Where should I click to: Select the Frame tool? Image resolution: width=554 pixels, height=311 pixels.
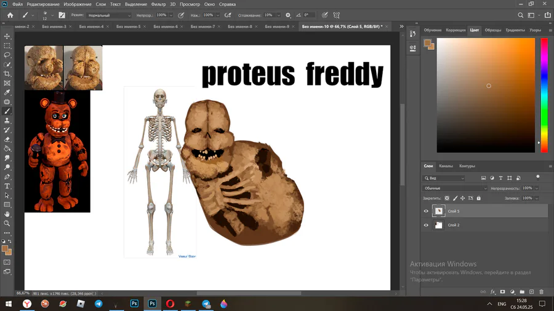(7, 83)
